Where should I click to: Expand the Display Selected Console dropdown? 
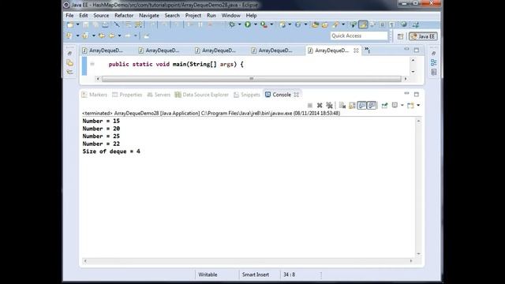pos(402,105)
